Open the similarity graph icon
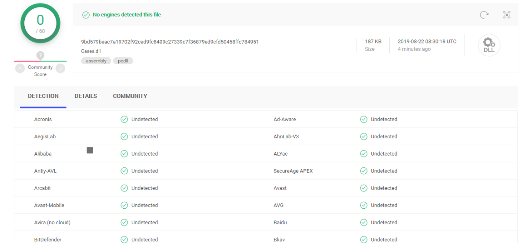This screenshot has height=243, width=522. (x=507, y=15)
